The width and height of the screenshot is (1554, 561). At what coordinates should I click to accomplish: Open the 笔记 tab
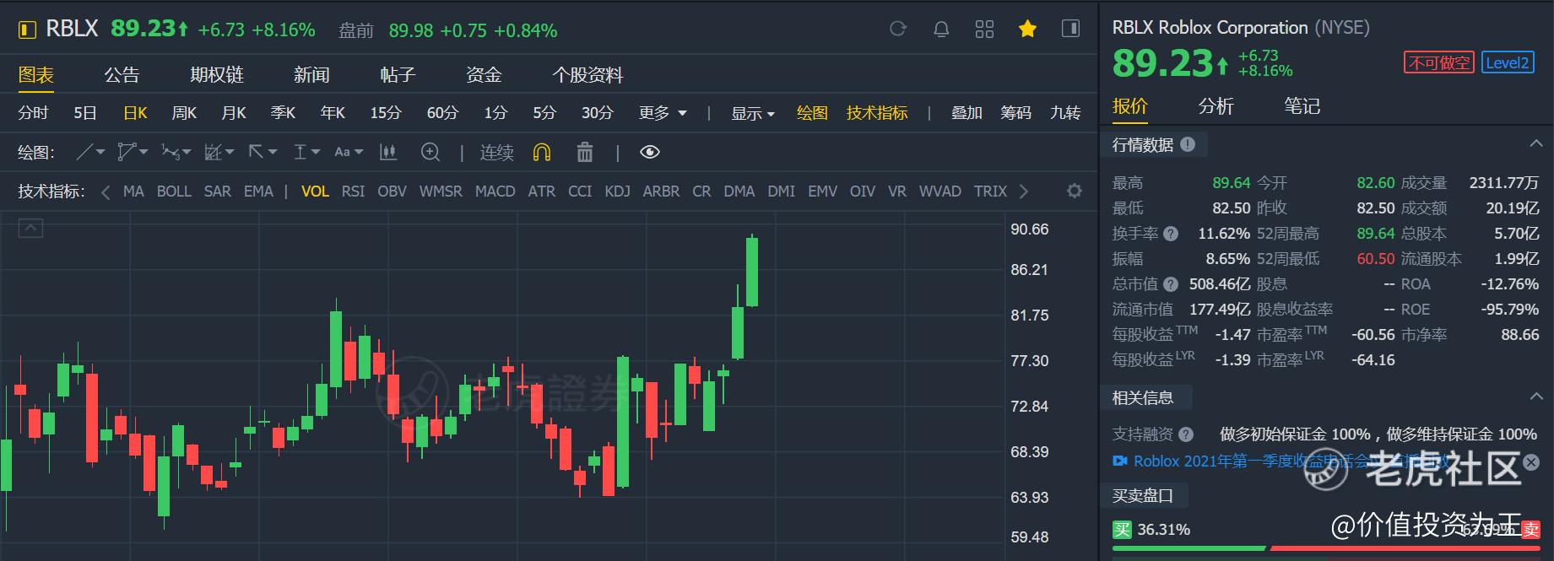pyautogui.click(x=1302, y=106)
